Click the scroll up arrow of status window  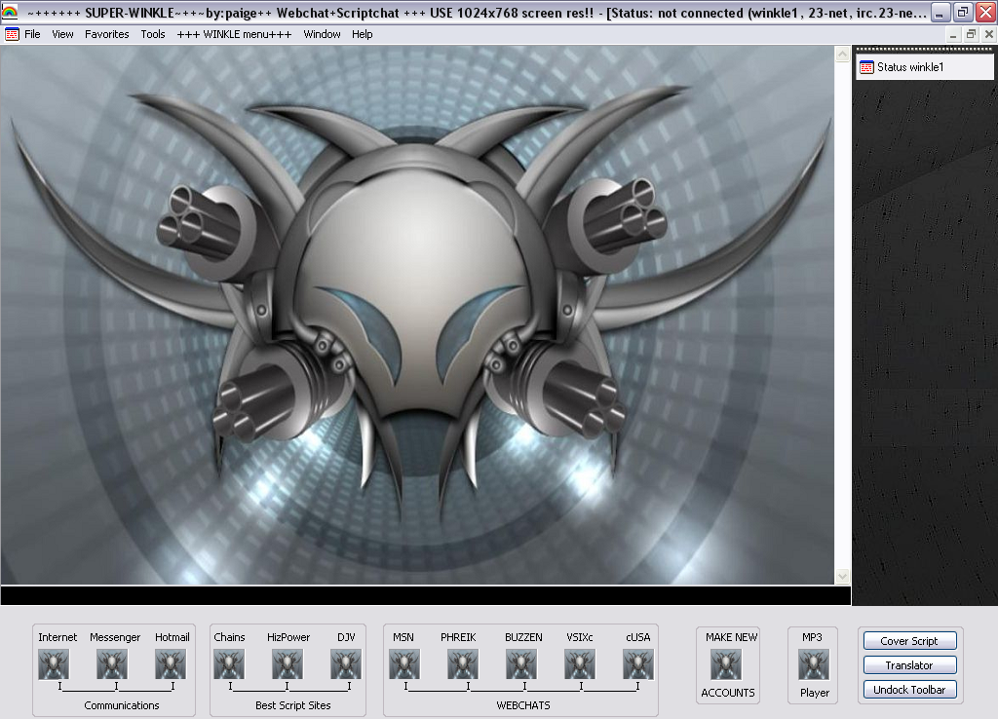(842, 55)
